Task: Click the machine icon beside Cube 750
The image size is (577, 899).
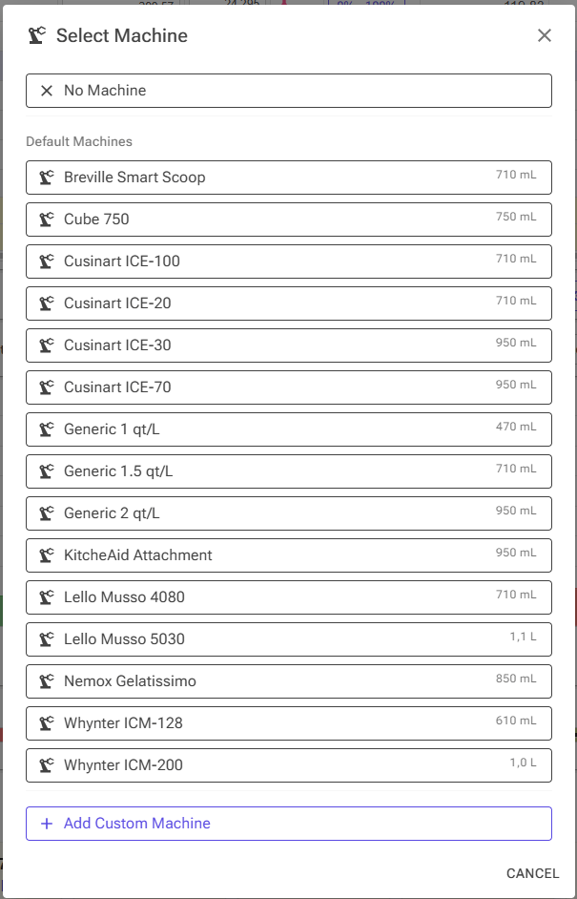Action: [x=47, y=219]
